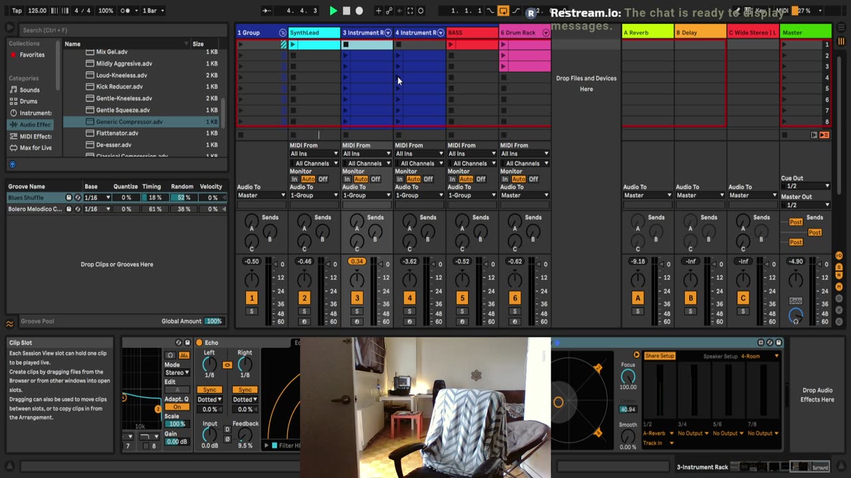Select the Blues Shuffle groove
Image resolution: width=851 pixels, height=478 pixels.
tap(26, 197)
